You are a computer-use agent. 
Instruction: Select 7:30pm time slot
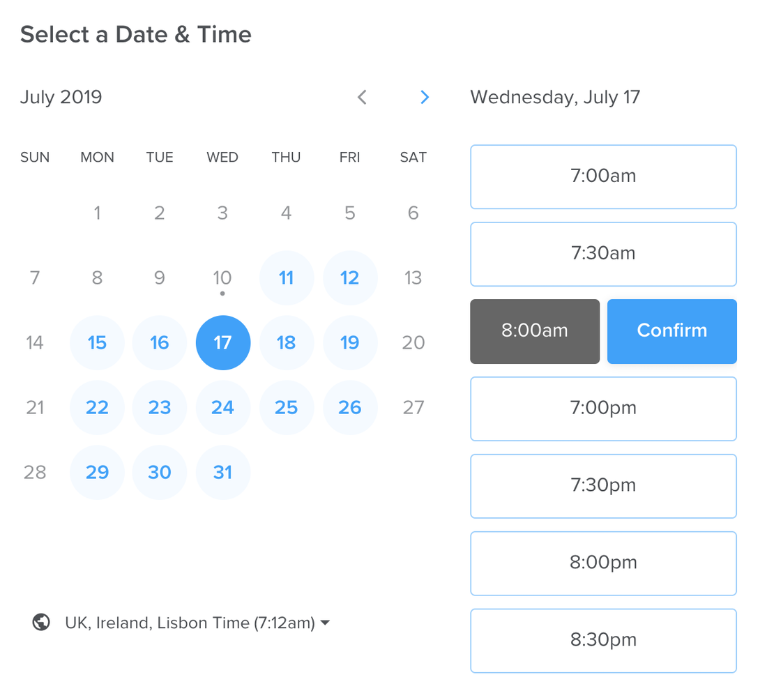(x=603, y=486)
